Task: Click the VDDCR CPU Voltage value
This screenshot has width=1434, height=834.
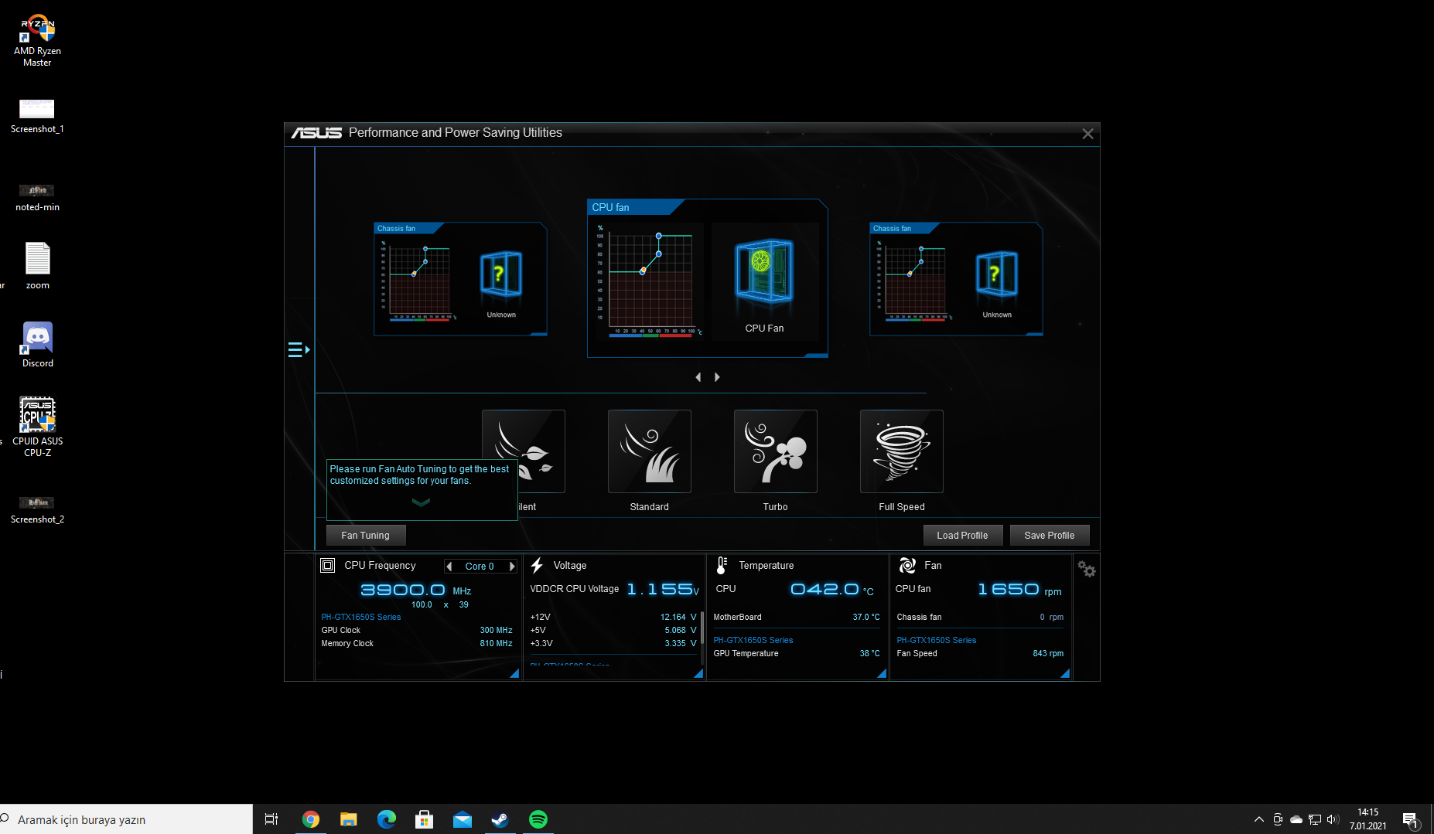Action: [663, 590]
